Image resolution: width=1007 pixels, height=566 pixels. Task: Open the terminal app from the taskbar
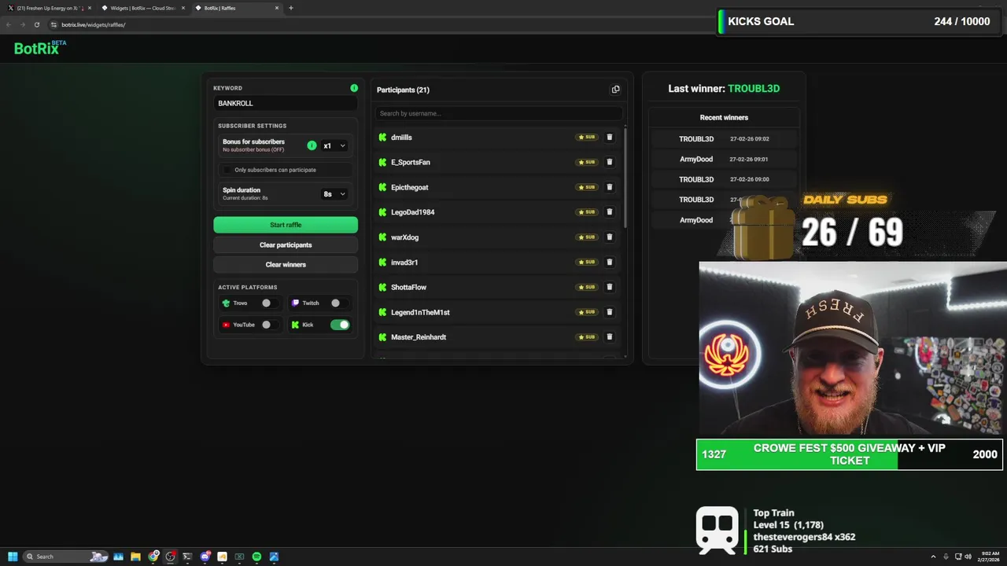tap(187, 557)
